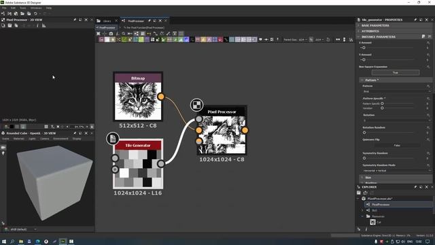Toggle Quincunx Flip False button
The image size is (435, 245).
click(x=397, y=145)
